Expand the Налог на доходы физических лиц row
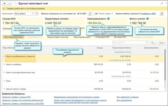 4,72
